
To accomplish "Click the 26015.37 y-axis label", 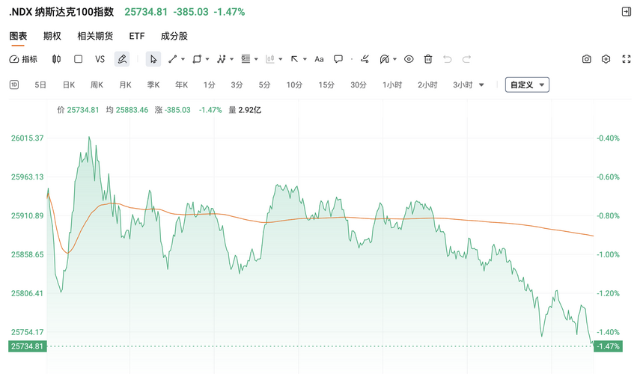I will (x=28, y=138).
